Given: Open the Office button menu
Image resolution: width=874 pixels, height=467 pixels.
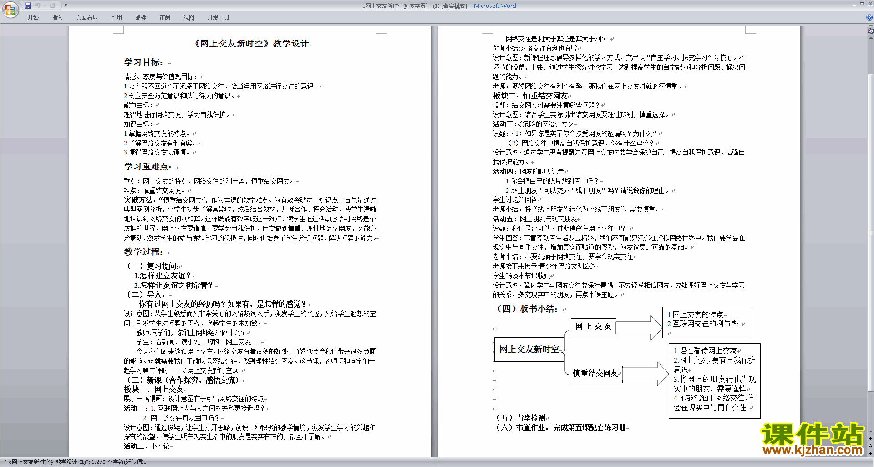Looking at the screenshot, I should pyautogui.click(x=10, y=10).
